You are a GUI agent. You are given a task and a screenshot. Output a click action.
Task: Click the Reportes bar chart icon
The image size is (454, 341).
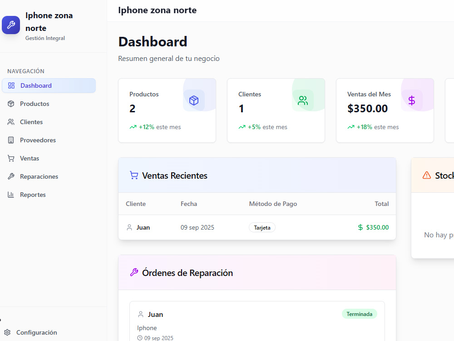coord(11,195)
